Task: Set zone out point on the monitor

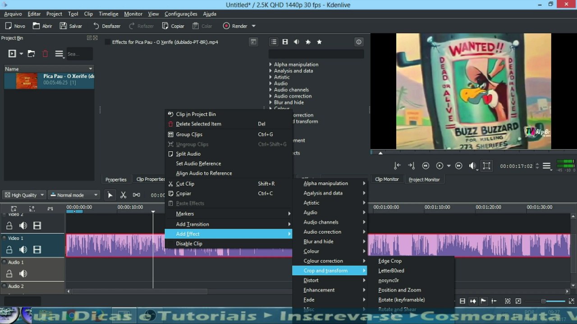Action: (411, 166)
